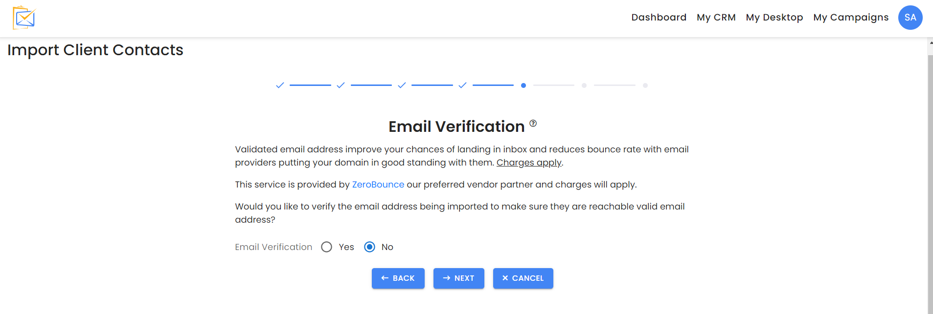
Task: Click the envelope app logo
Action: pyautogui.click(x=24, y=18)
